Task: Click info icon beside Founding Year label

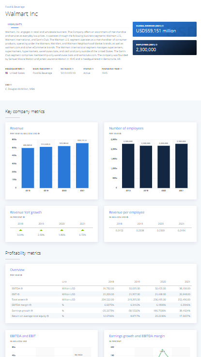Action: (x=121, y=69)
